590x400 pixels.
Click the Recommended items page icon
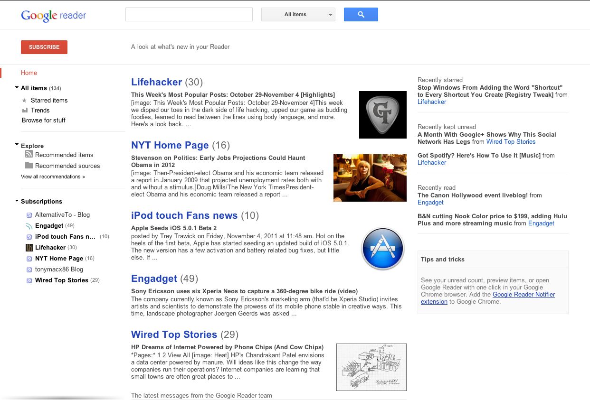(29, 155)
